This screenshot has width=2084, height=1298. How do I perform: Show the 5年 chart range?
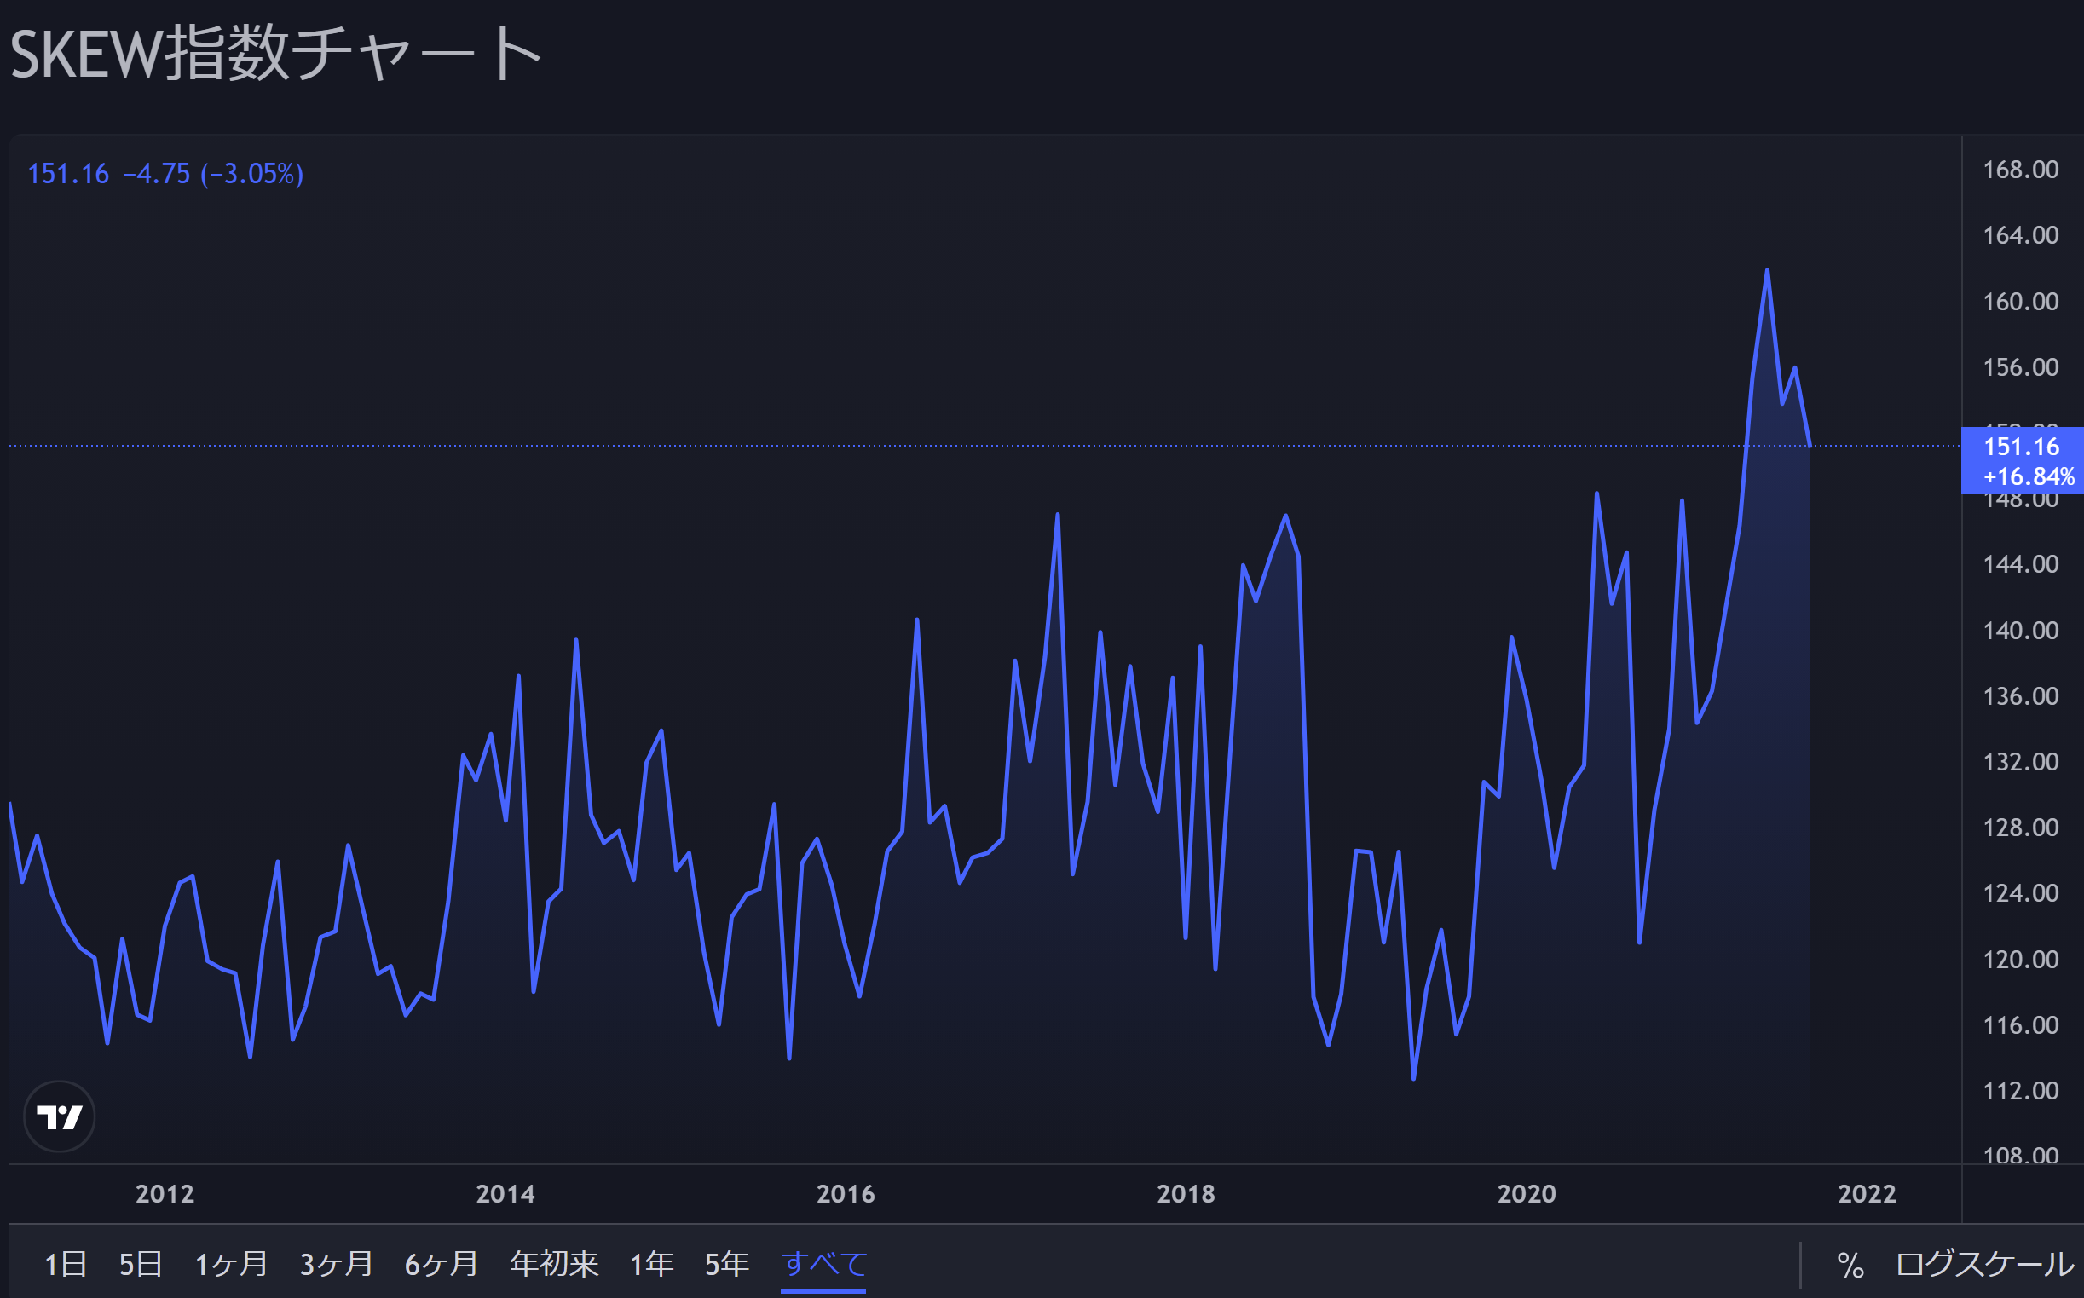(727, 1264)
